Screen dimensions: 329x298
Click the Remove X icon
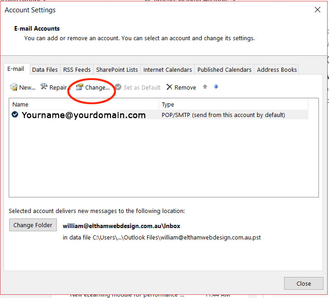point(170,87)
